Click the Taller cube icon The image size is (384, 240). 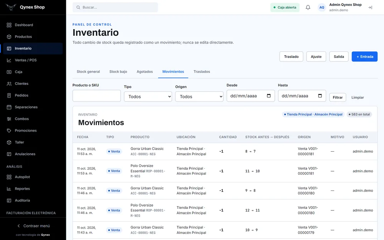pyautogui.click(x=9, y=142)
